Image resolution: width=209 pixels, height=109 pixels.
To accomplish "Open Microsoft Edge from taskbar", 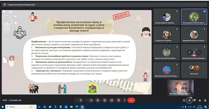I will click(77, 107).
